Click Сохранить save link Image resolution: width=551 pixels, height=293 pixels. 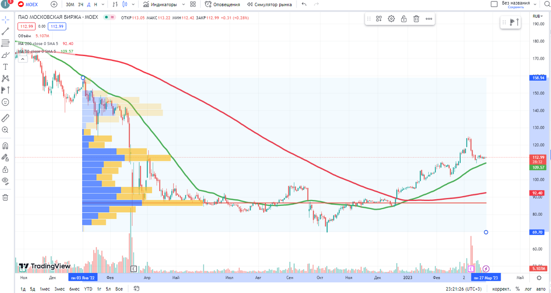(516, 7)
